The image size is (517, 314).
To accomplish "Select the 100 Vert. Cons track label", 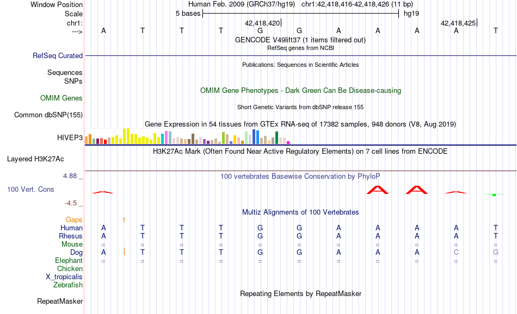I will (30, 189).
